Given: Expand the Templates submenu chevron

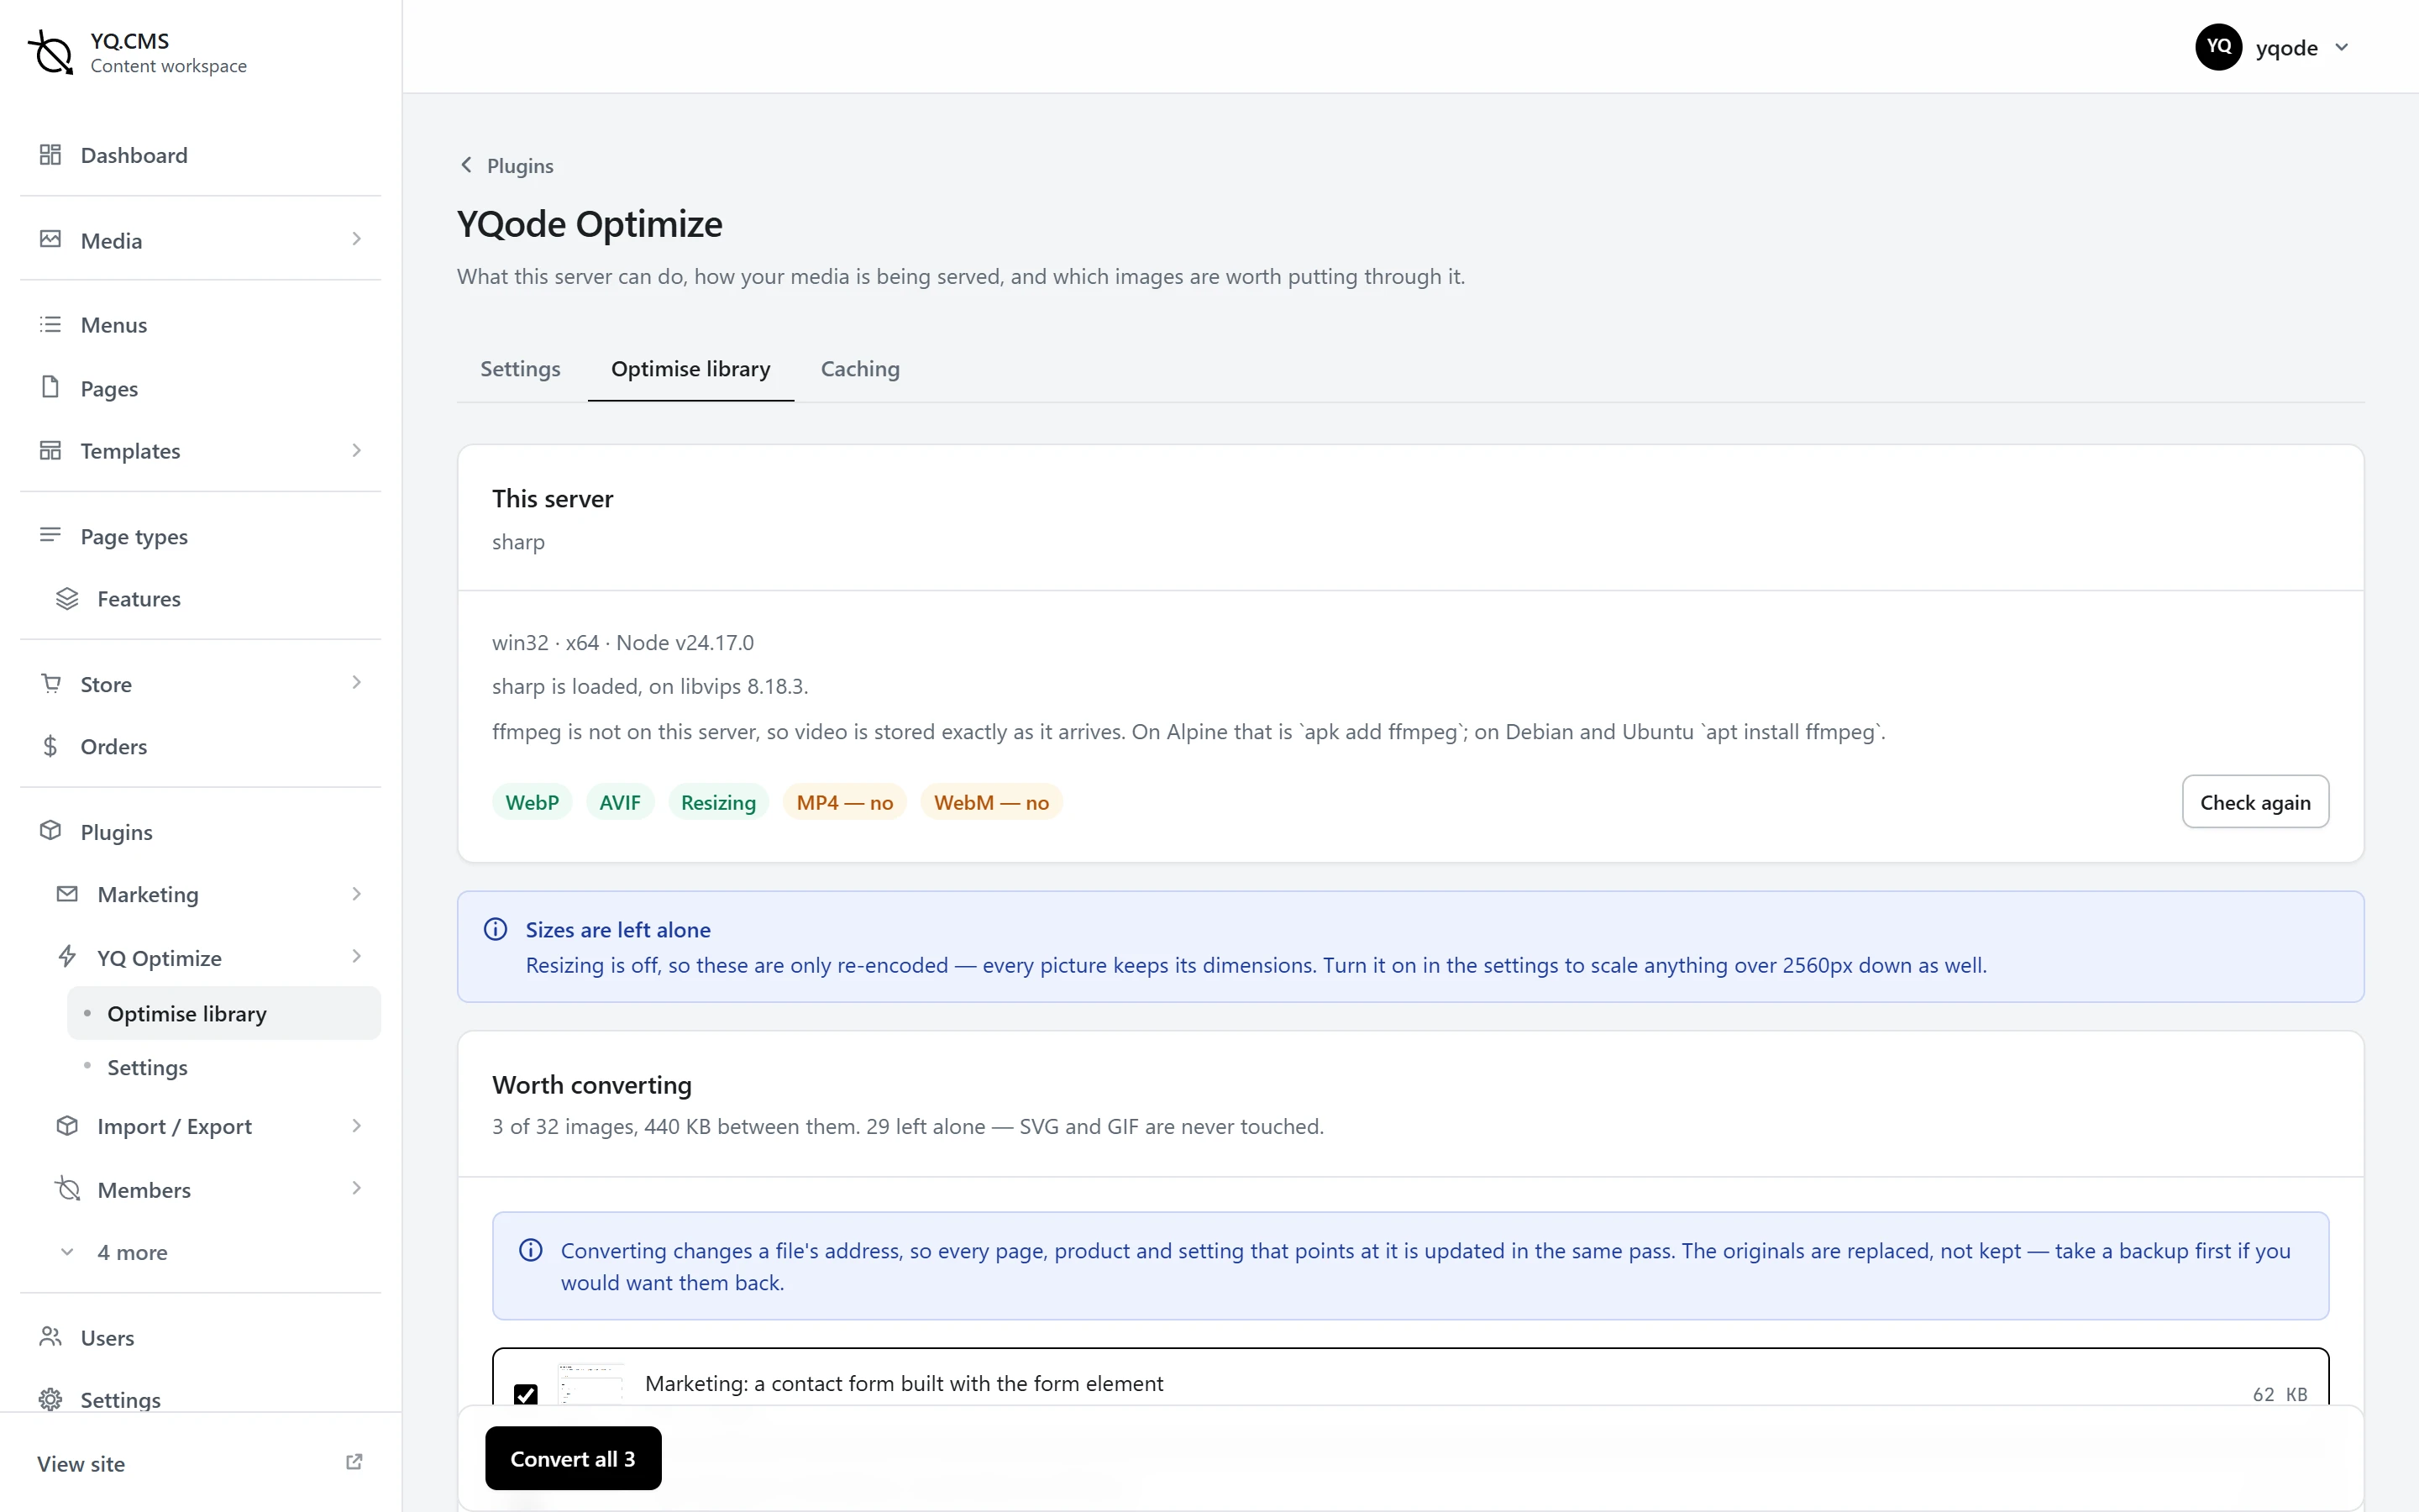Looking at the screenshot, I should pyautogui.click(x=357, y=450).
